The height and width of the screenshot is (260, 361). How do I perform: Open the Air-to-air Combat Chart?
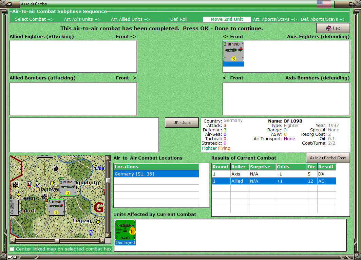pyautogui.click(x=327, y=158)
